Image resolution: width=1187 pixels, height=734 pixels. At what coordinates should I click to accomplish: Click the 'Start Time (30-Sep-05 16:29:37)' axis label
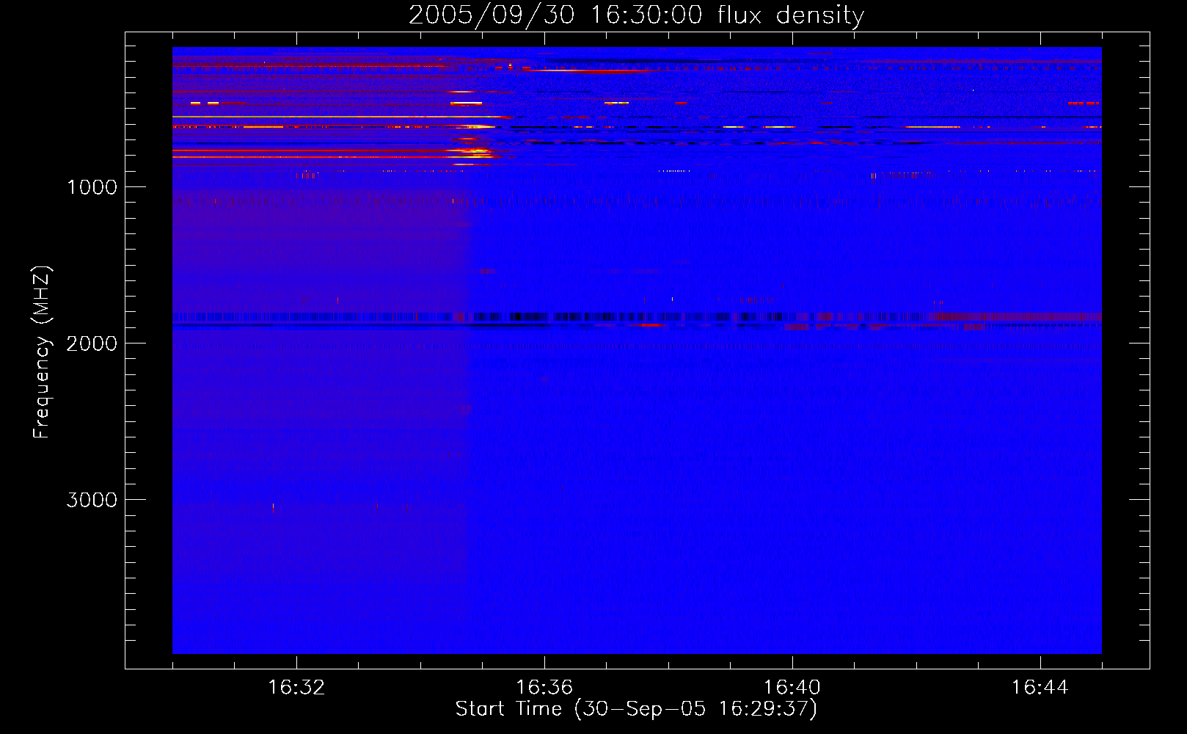click(636, 709)
